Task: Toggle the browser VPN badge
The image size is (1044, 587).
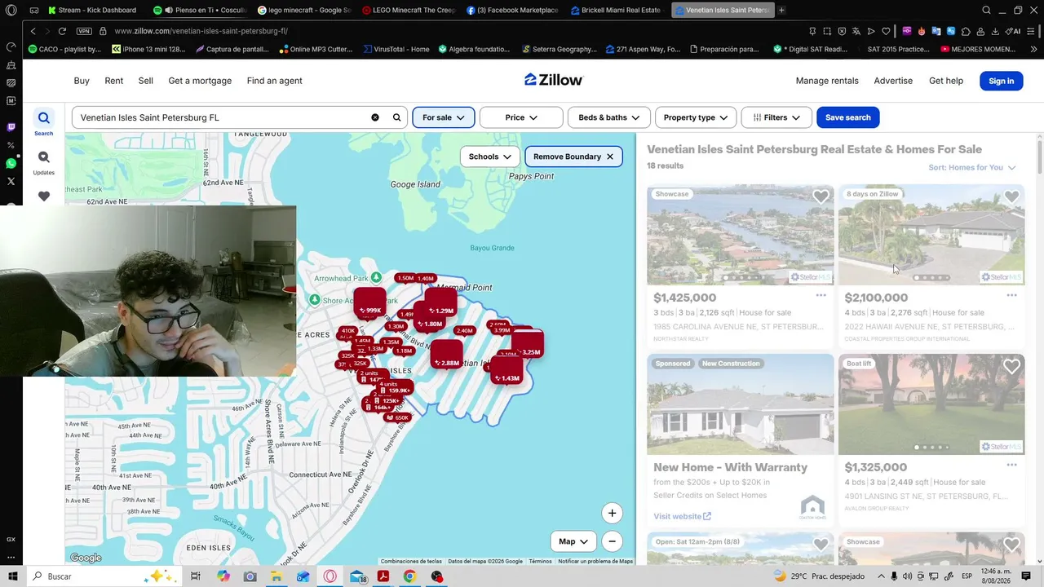Action: click(84, 31)
